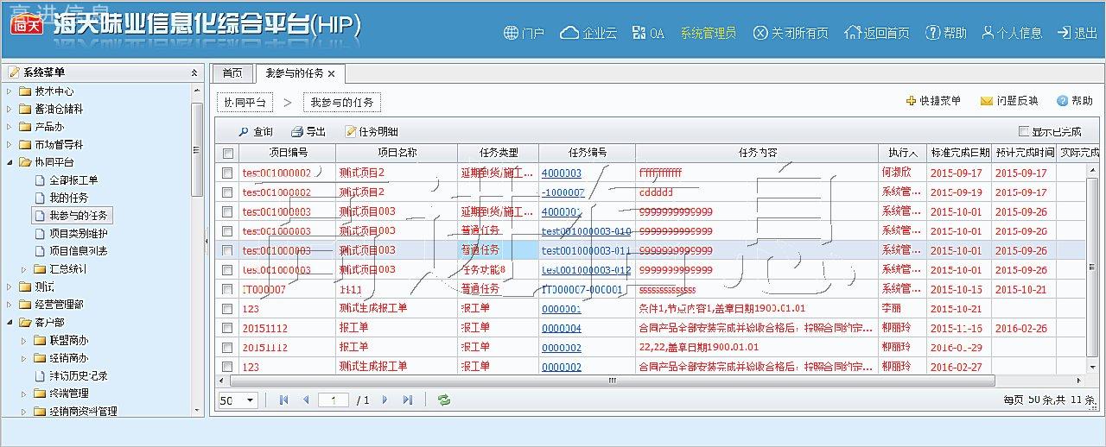Open the enterprise cloud (企业云) icon
Screen dimensions: 1106x447
tap(569, 33)
